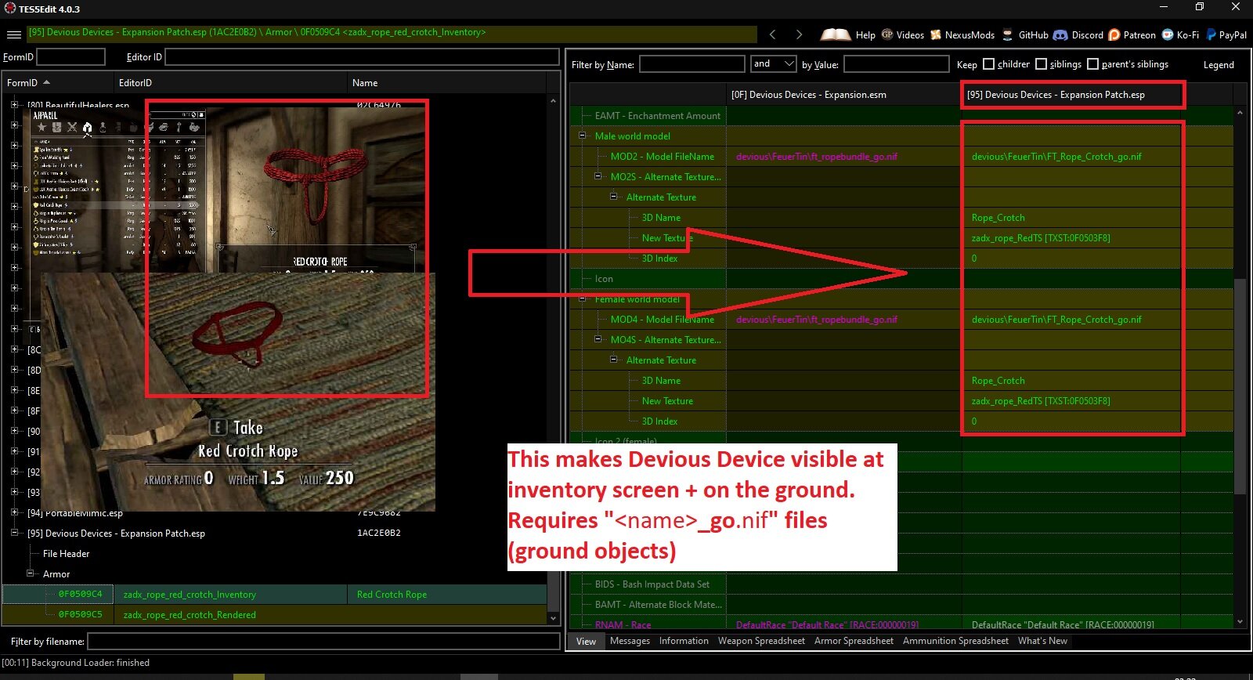Enable the parent's siblings checkbox
This screenshot has height=680, width=1253.
(x=1092, y=64)
